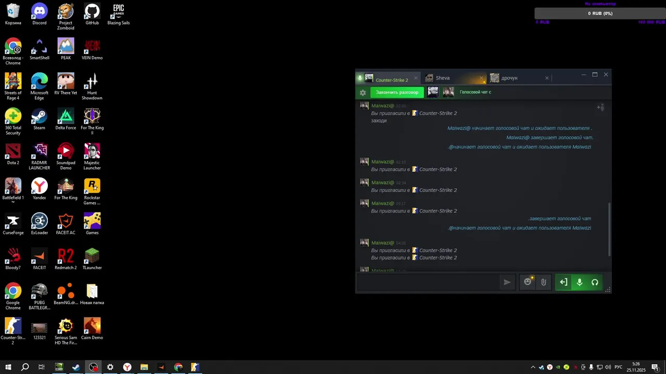The height and width of the screenshot is (374, 666).
Task: Open voice chat settings gear in Steam chat
Action: pos(363,92)
